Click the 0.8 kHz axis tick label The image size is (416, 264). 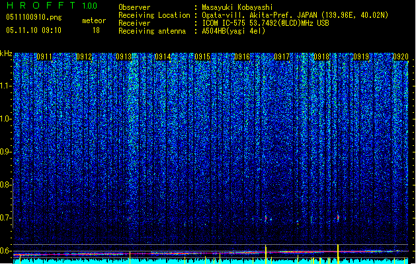(5, 185)
